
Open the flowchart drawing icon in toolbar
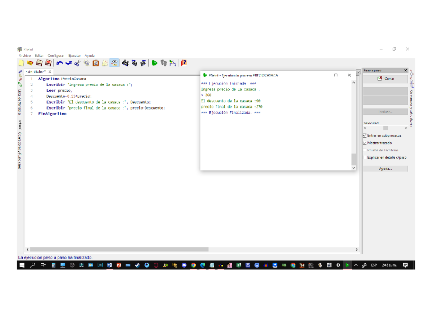tap(173, 63)
